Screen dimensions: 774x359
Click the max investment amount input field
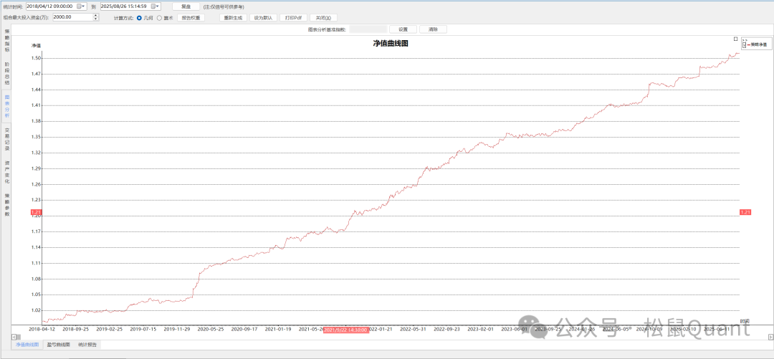point(72,17)
